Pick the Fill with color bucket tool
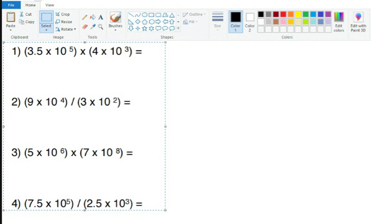Viewport: 371px width, 224px height. coord(92,17)
